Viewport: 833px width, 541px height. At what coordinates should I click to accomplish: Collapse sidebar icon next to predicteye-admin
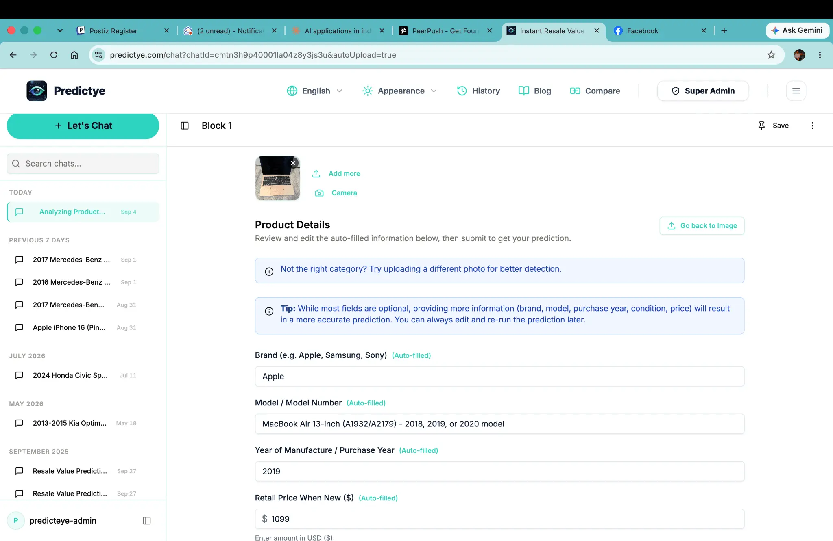click(x=147, y=521)
